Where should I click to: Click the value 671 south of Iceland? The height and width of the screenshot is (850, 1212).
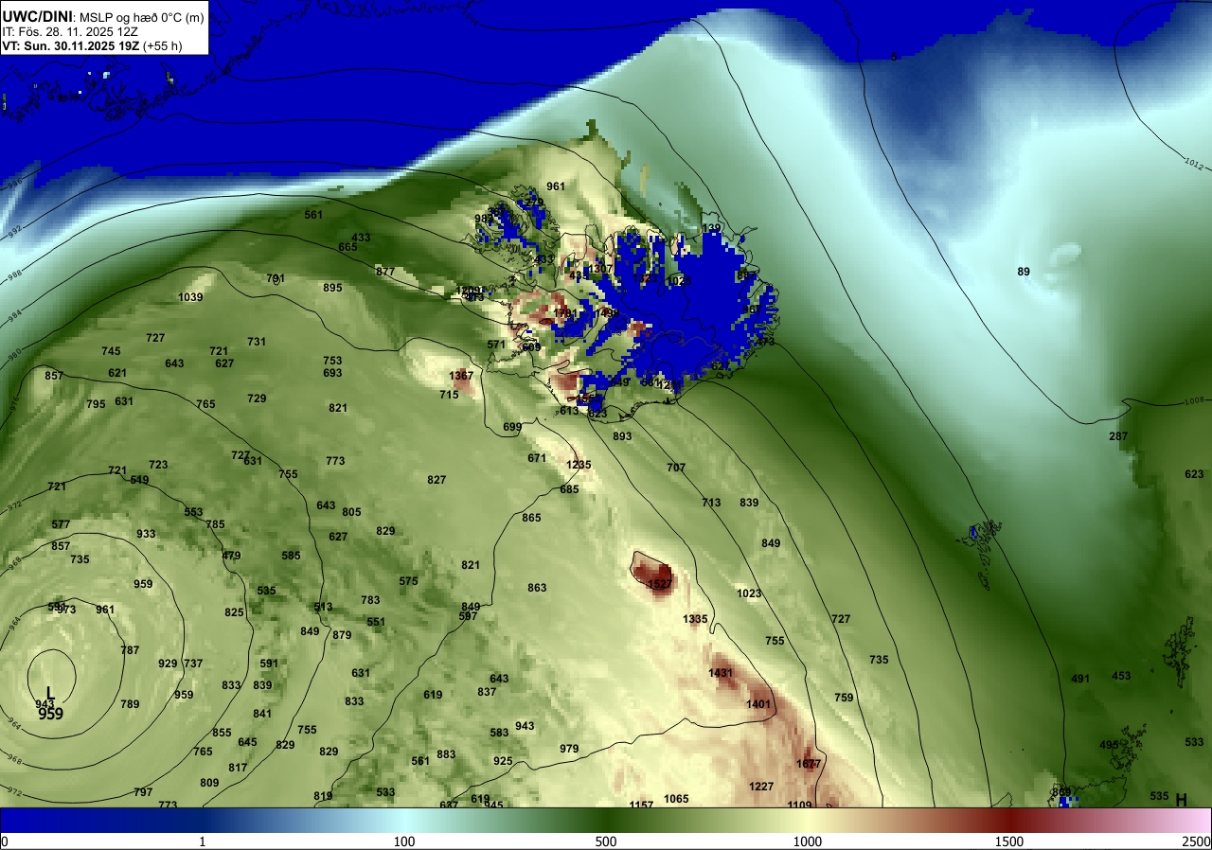click(537, 458)
